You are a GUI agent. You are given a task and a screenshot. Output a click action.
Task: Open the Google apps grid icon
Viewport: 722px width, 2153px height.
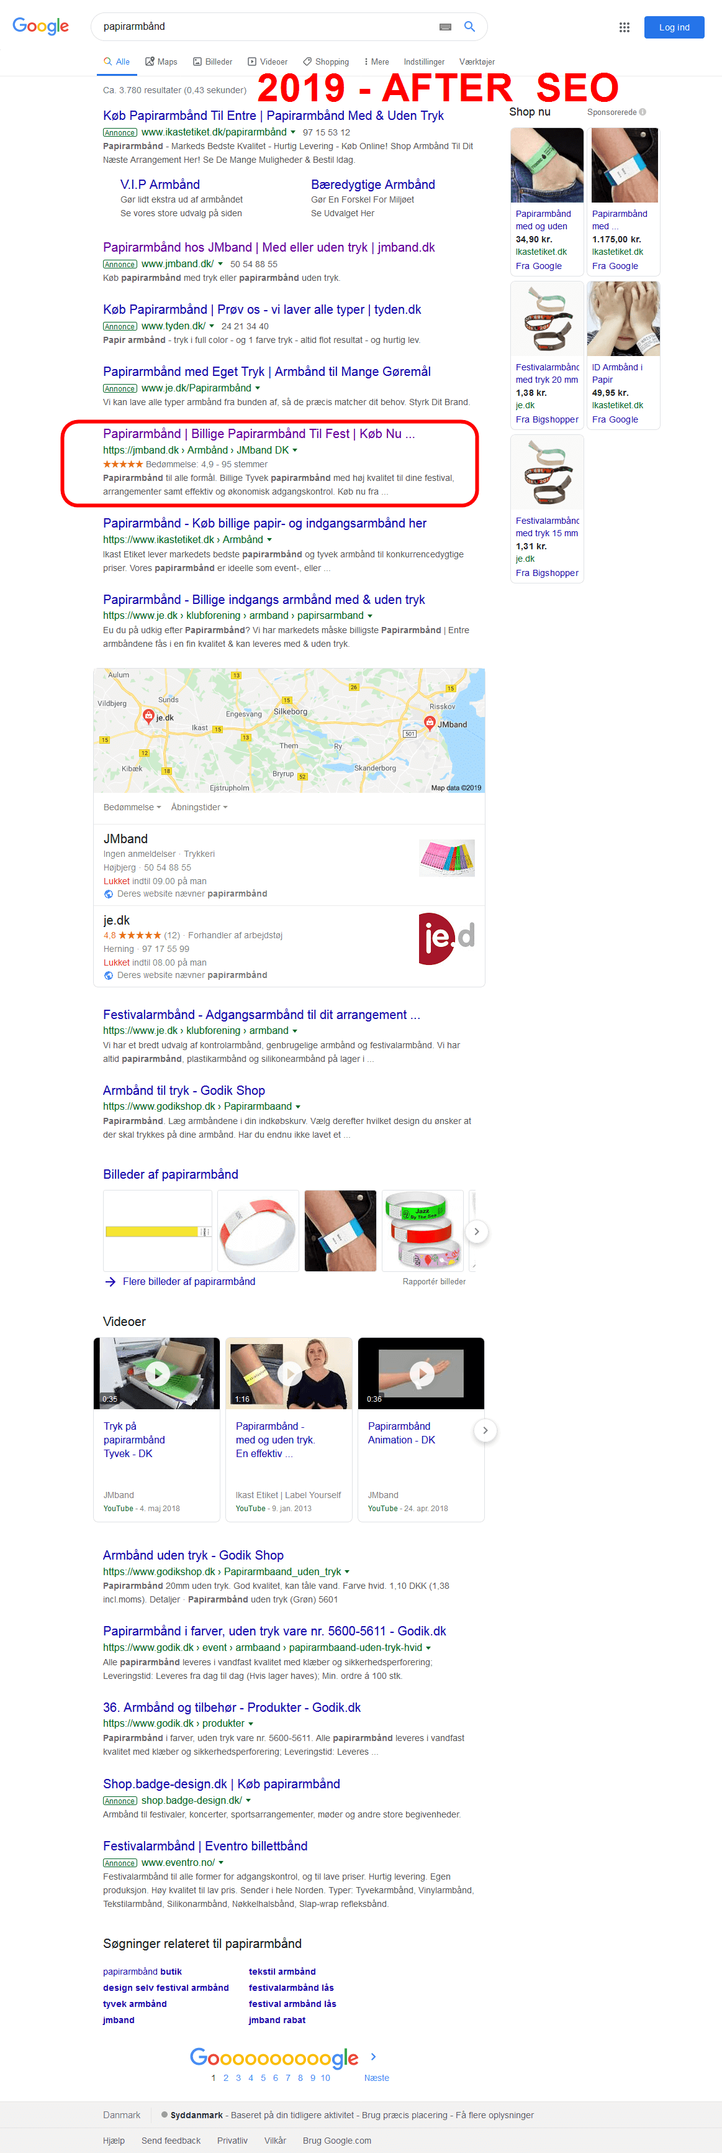coord(625,27)
